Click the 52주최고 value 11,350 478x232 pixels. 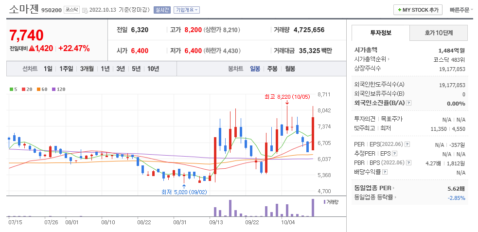click(x=438, y=129)
